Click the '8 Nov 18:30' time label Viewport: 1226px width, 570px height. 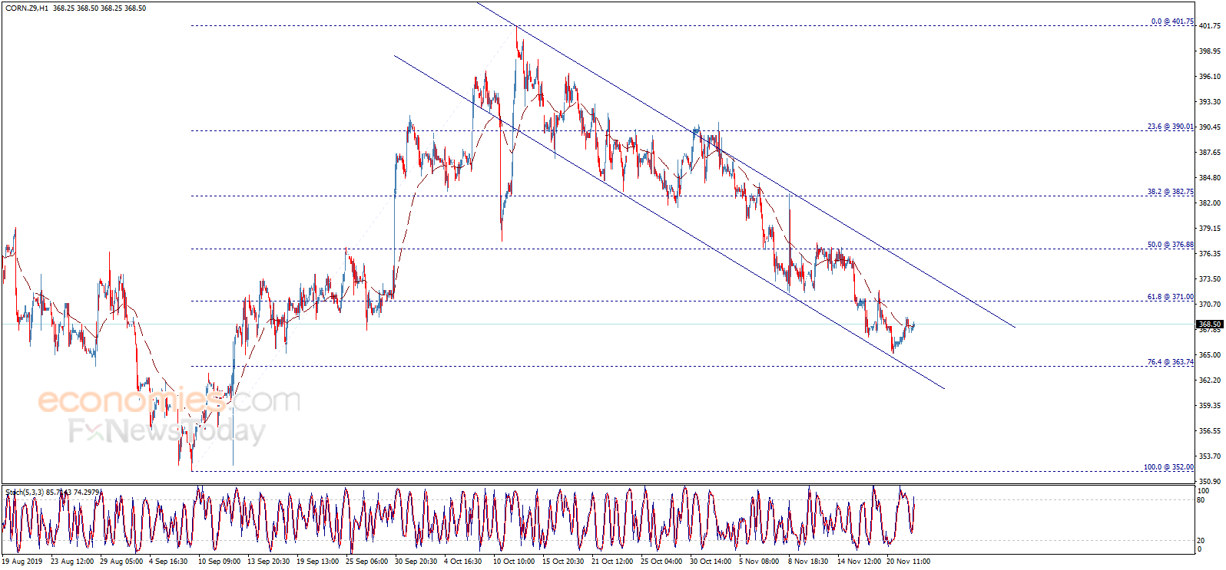808,562
